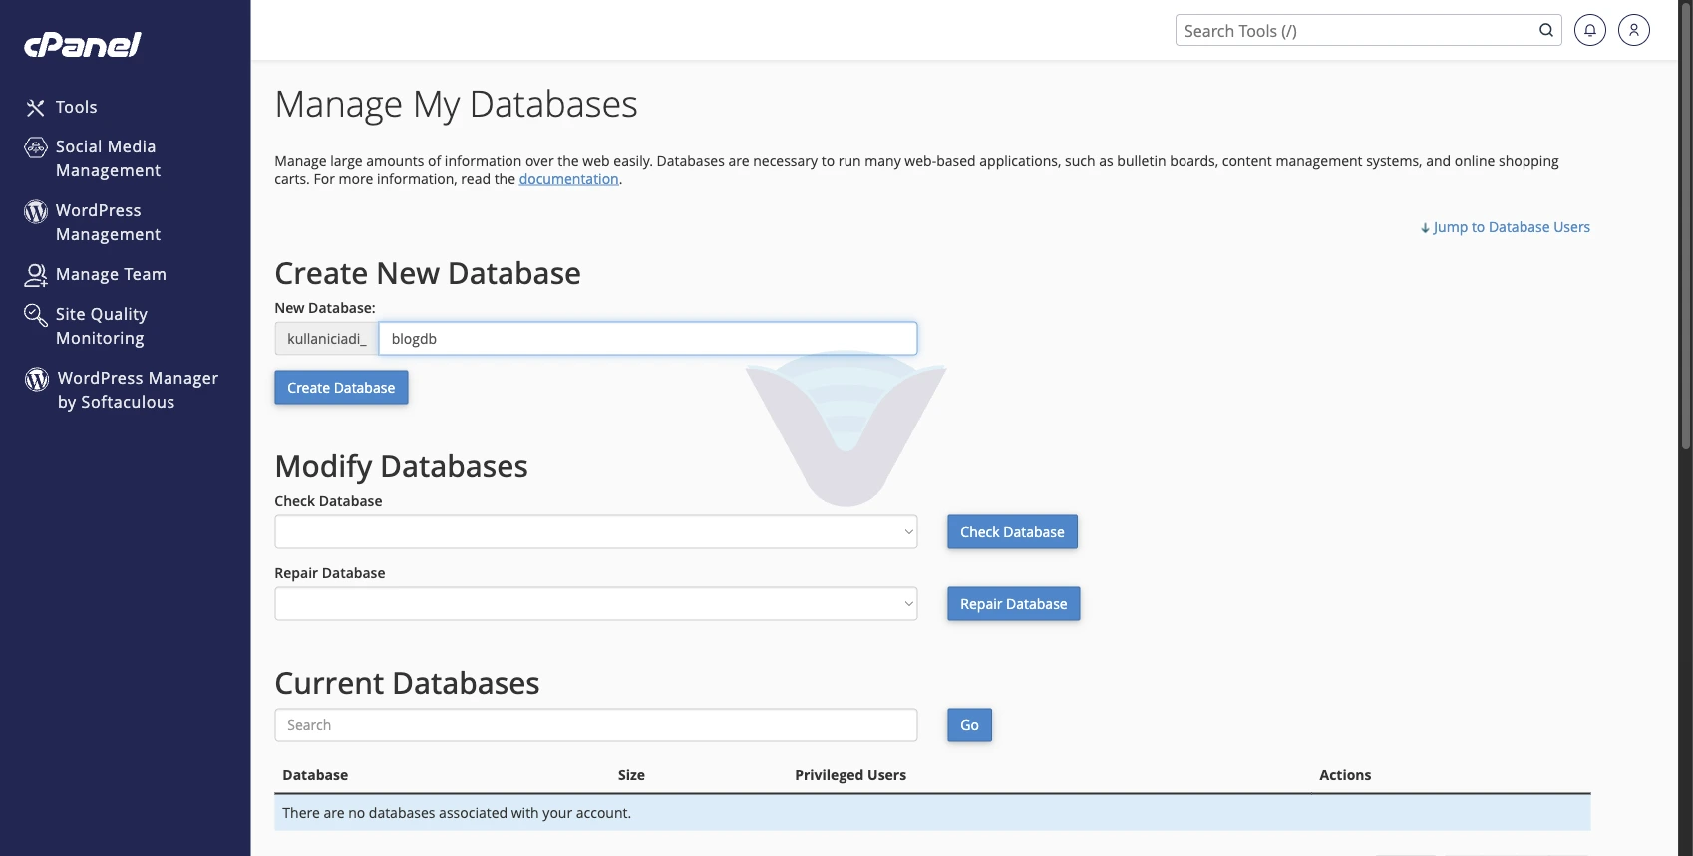Click the WordPress Management logo icon
1693x856 pixels.
[36, 211]
